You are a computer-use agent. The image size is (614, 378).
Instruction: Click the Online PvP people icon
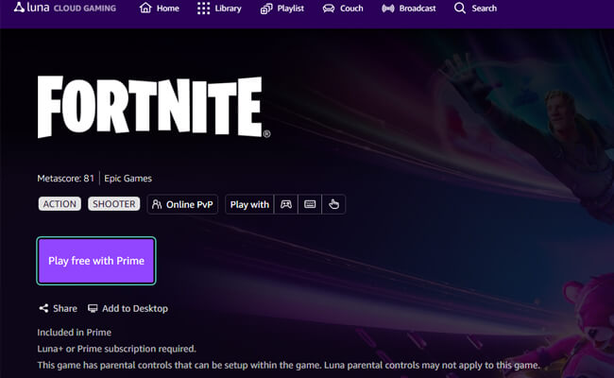(157, 204)
